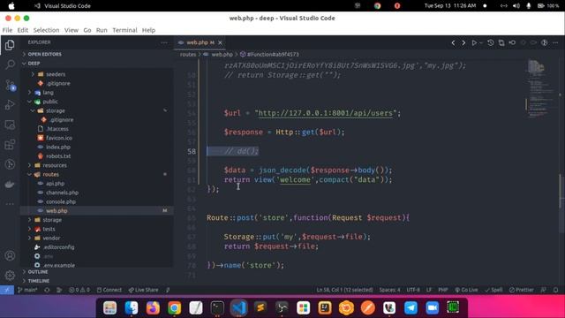Screen dimensions: 565x318
Task: Open the Search view in activity bar
Action: tap(10, 64)
